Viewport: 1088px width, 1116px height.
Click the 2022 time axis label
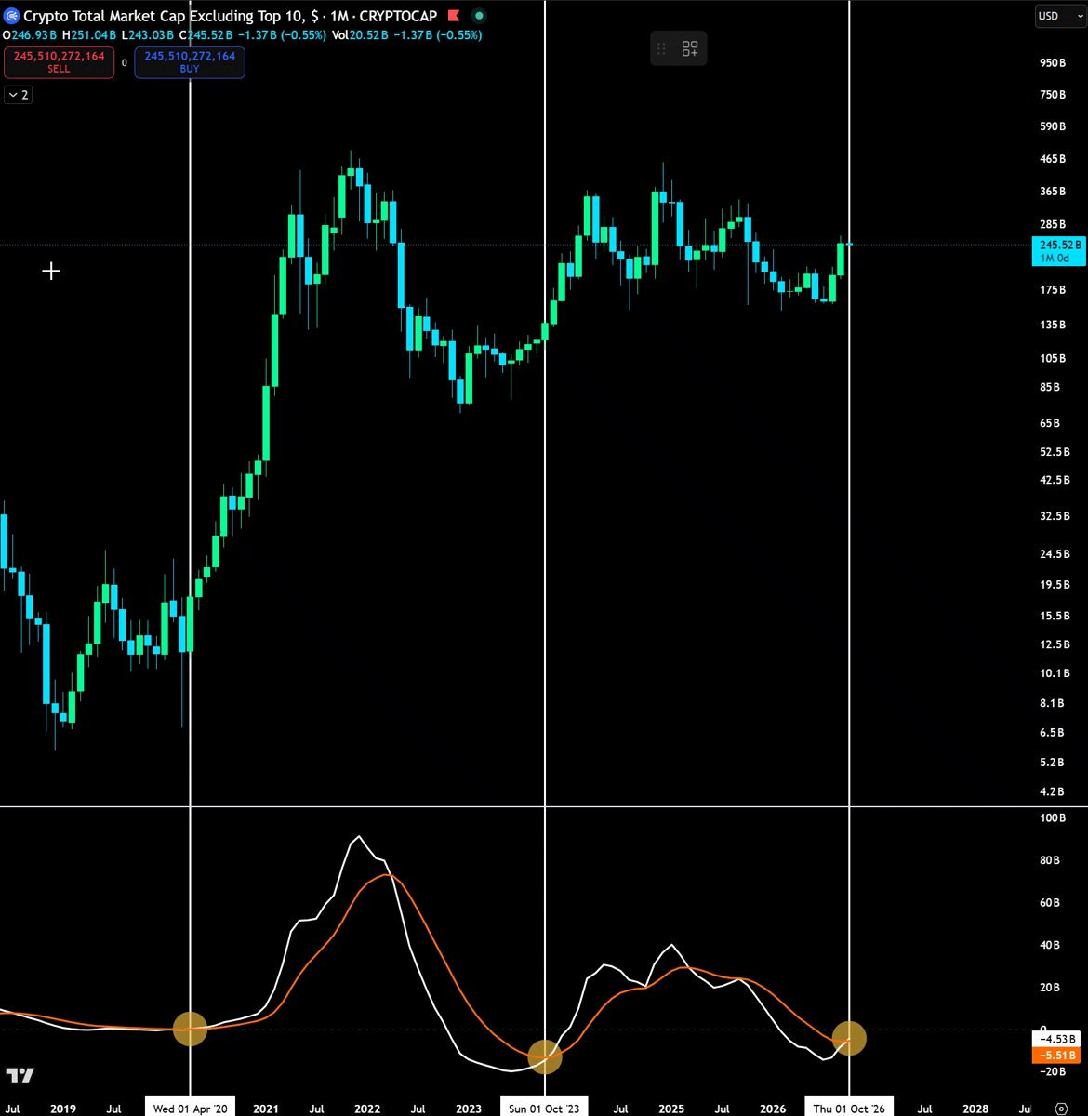tap(367, 1109)
